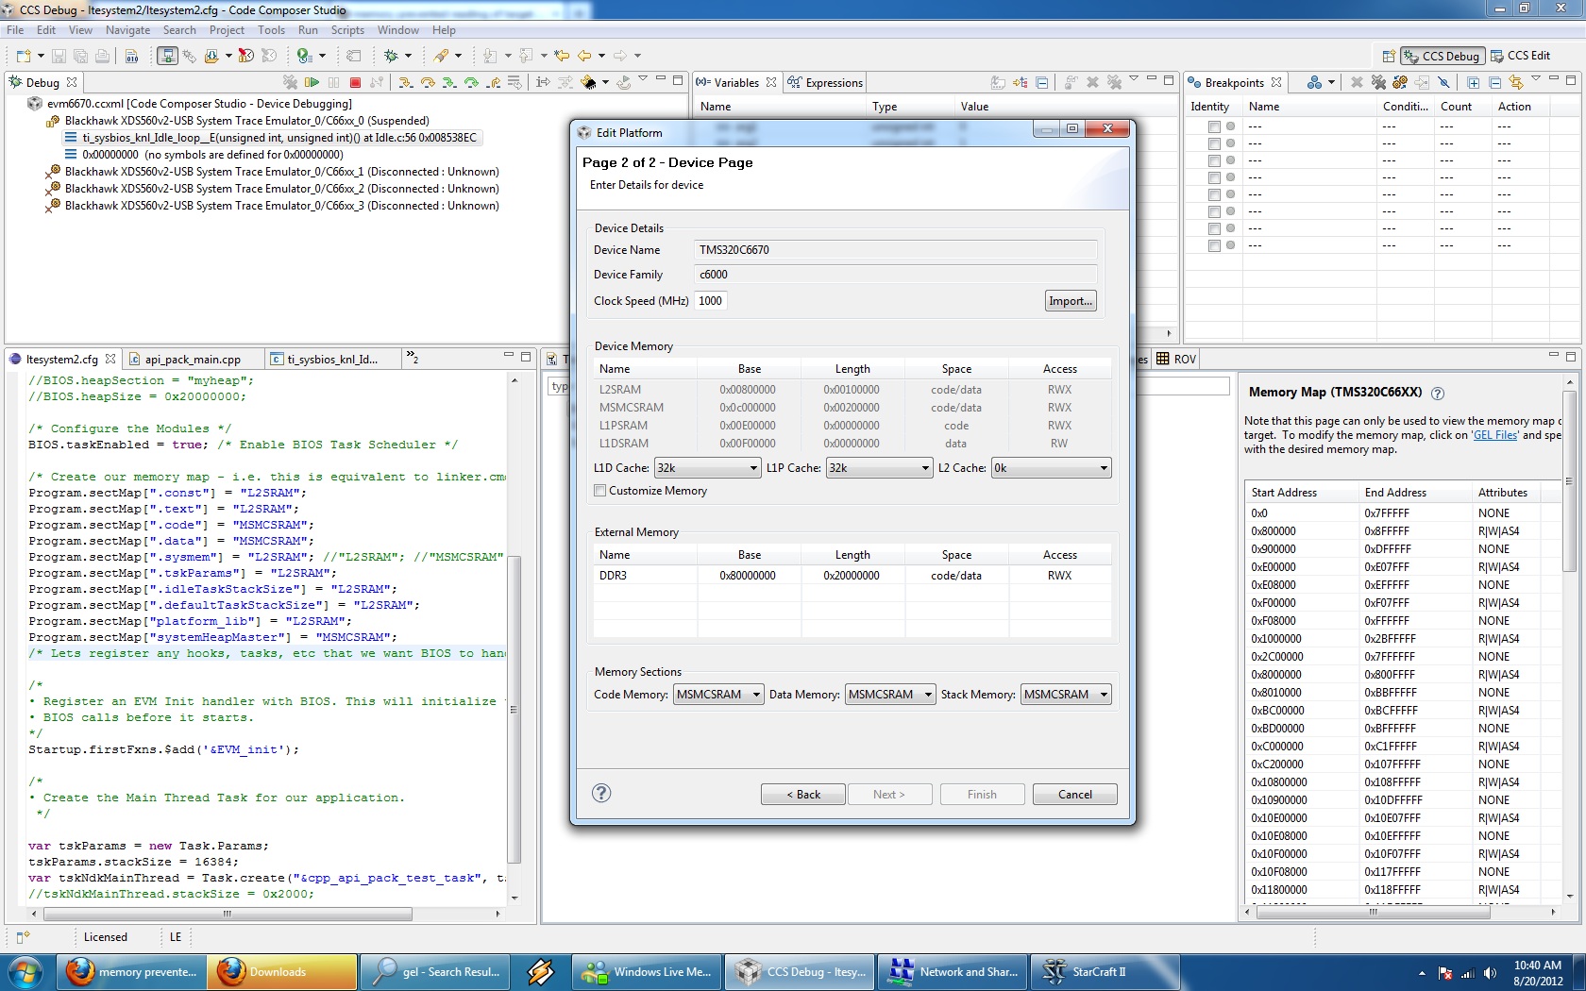This screenshot has height=991, width=1586.
Task: Click the green bug Debug toolbar icon
Action: tap(390, 56)
